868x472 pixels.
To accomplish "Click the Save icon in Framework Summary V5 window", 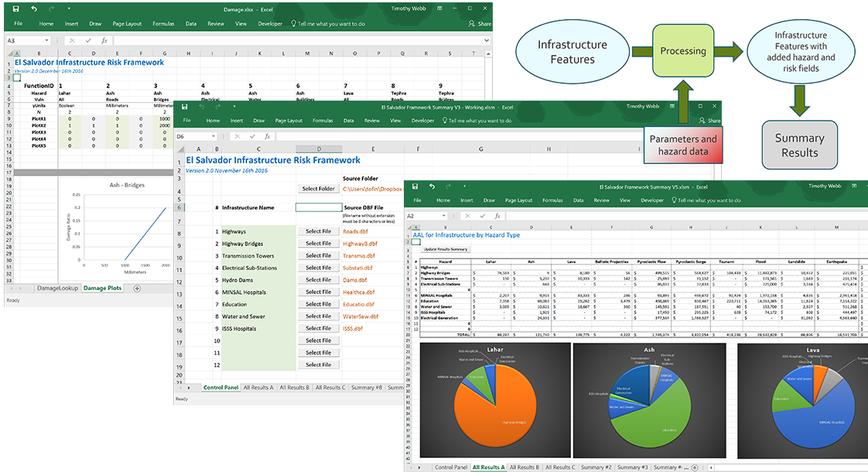I will coord(415,186).
